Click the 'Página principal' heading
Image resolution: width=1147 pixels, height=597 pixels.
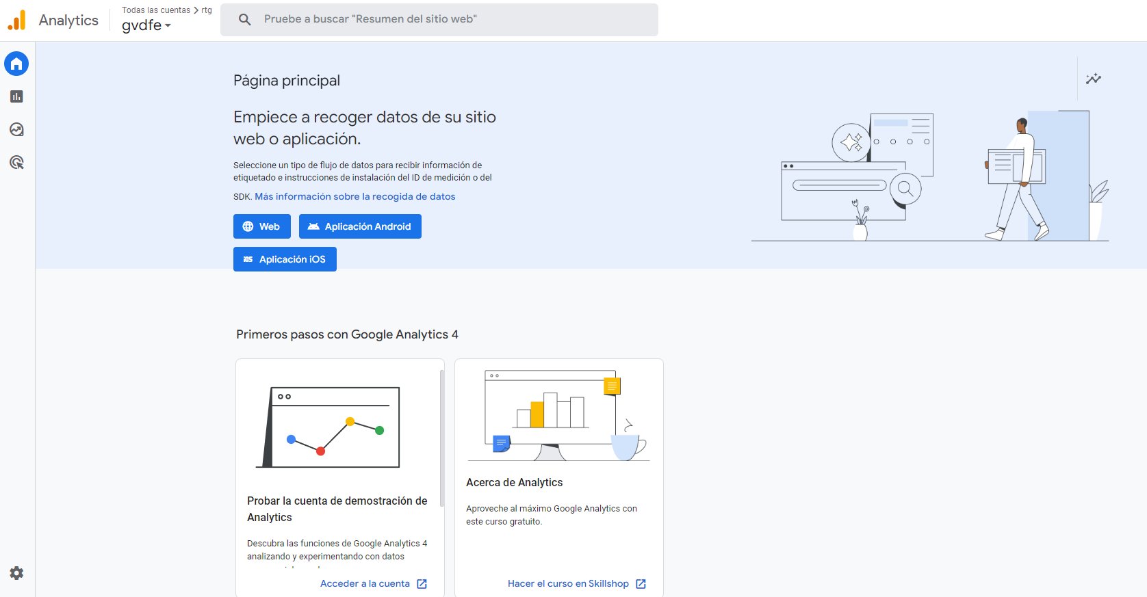coord(287,81)
